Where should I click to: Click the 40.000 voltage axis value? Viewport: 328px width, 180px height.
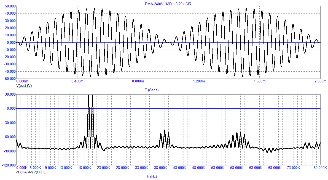(10, 14)
